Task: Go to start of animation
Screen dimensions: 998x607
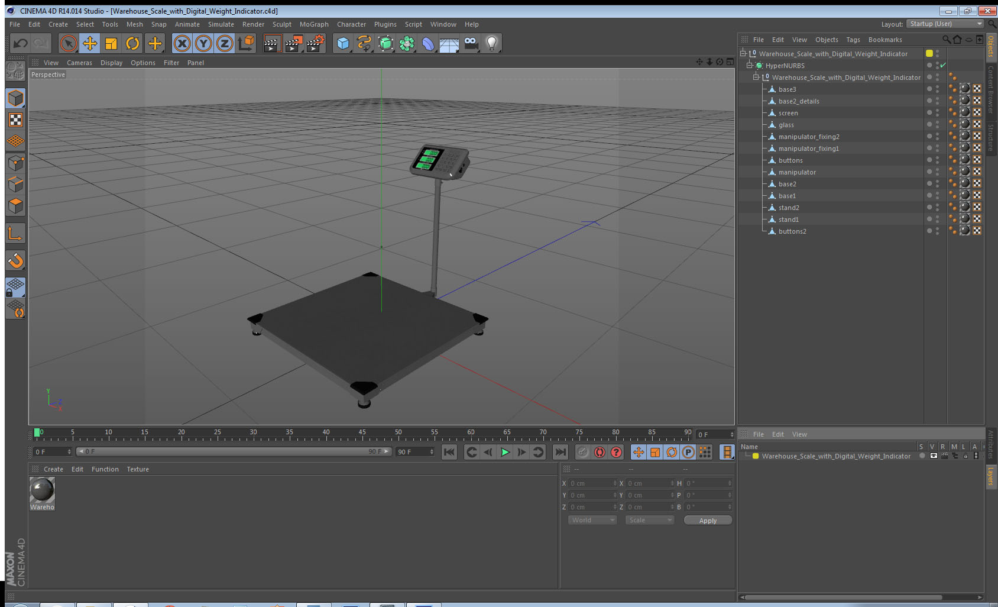Action: click(449, 452)
